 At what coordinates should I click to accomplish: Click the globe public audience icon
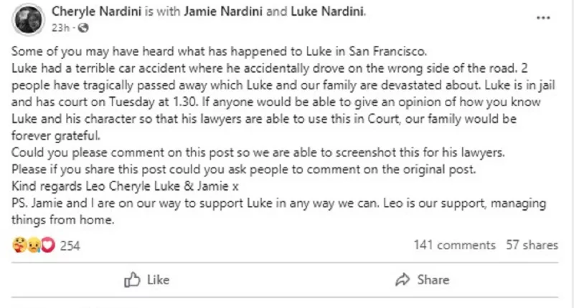coord(82,29)
